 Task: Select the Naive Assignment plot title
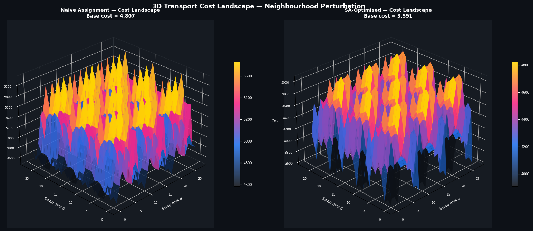coord(110,10)
